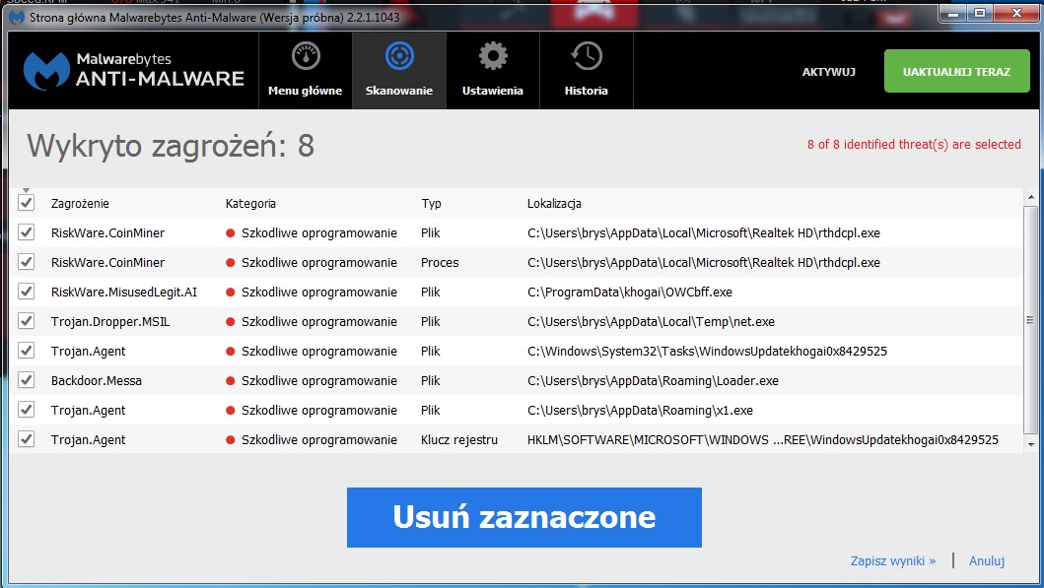The height and width of the screenshot is (588, 1044).
Task: Uncheck the Backdoor.Messa checkbox
Action: tap(26, 380)
